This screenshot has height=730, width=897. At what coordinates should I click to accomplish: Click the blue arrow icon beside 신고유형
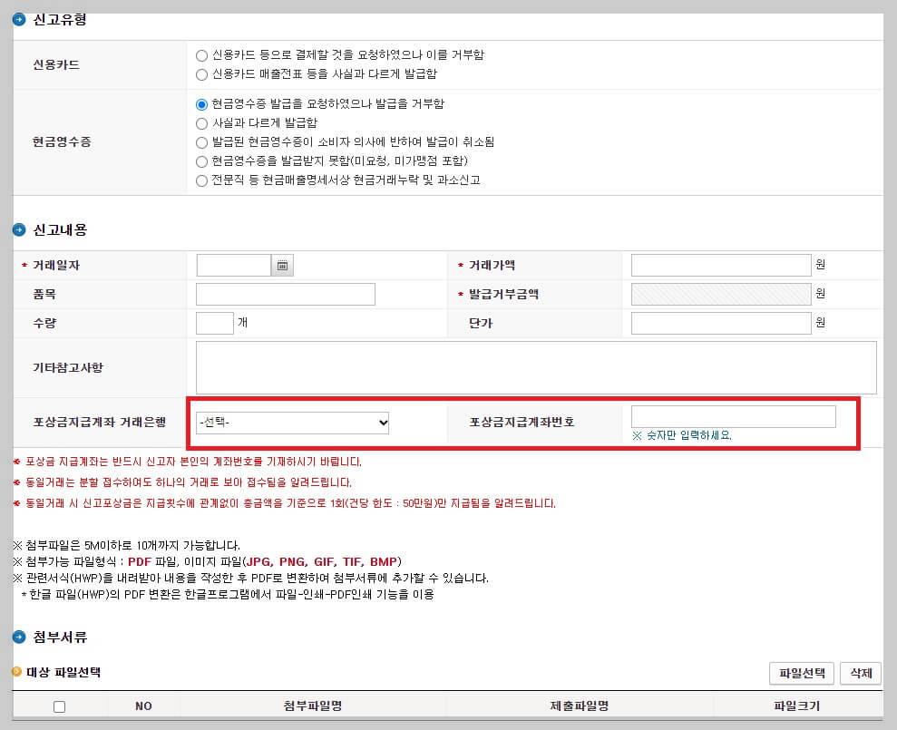[19, 17]
